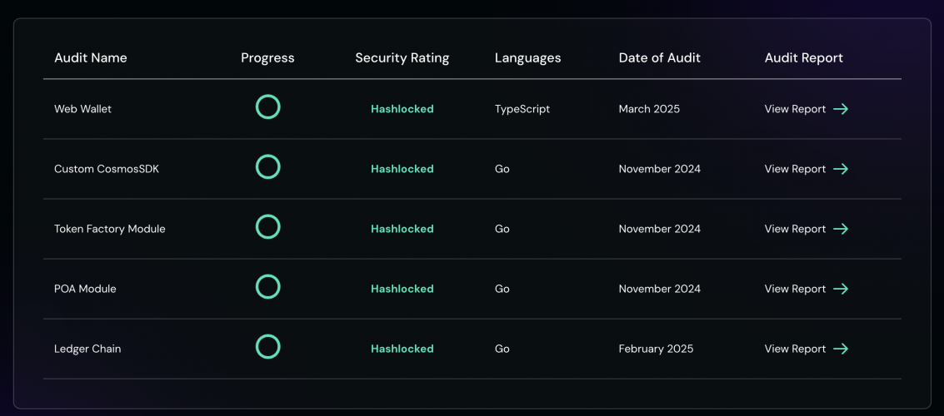Image resolution: width=944 pixels, height=416 pixels.
Task: Click the Languages column header
Action: click(528, 58)
